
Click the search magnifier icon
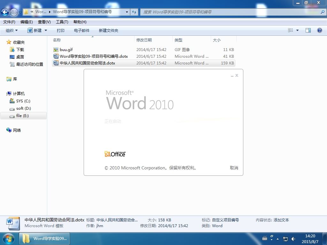click(x=323, y=12)
